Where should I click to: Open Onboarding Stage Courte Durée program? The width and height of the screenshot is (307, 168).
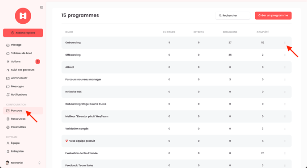[86, 104]
